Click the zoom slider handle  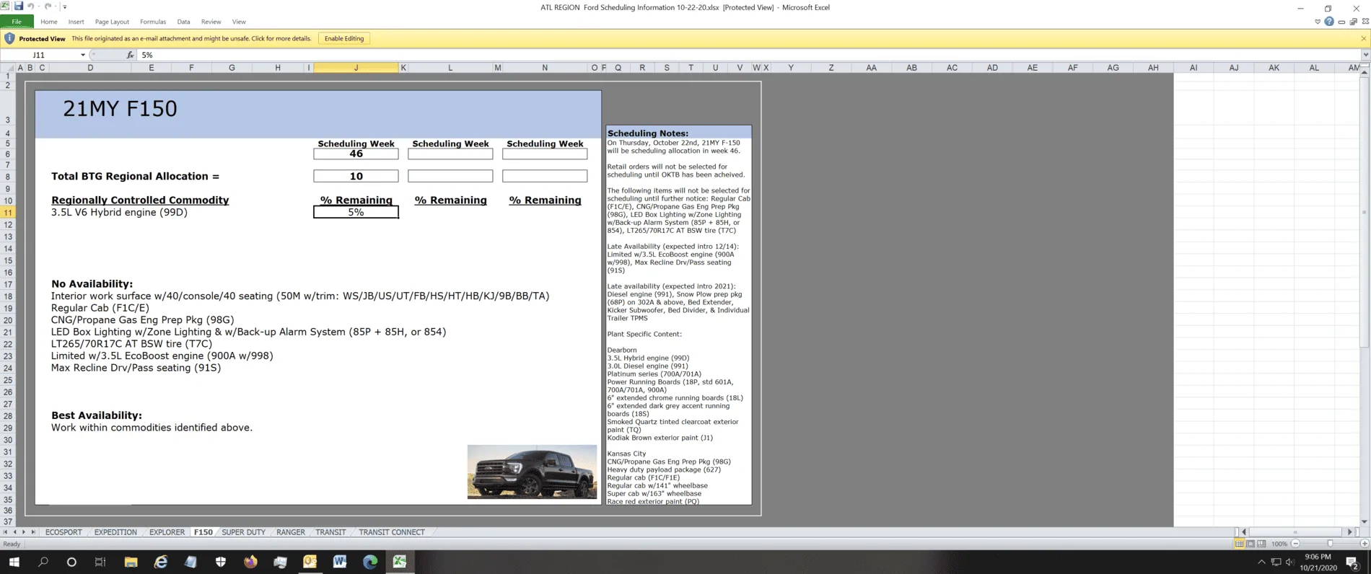pyautogui.click(x=1330, y=544)
